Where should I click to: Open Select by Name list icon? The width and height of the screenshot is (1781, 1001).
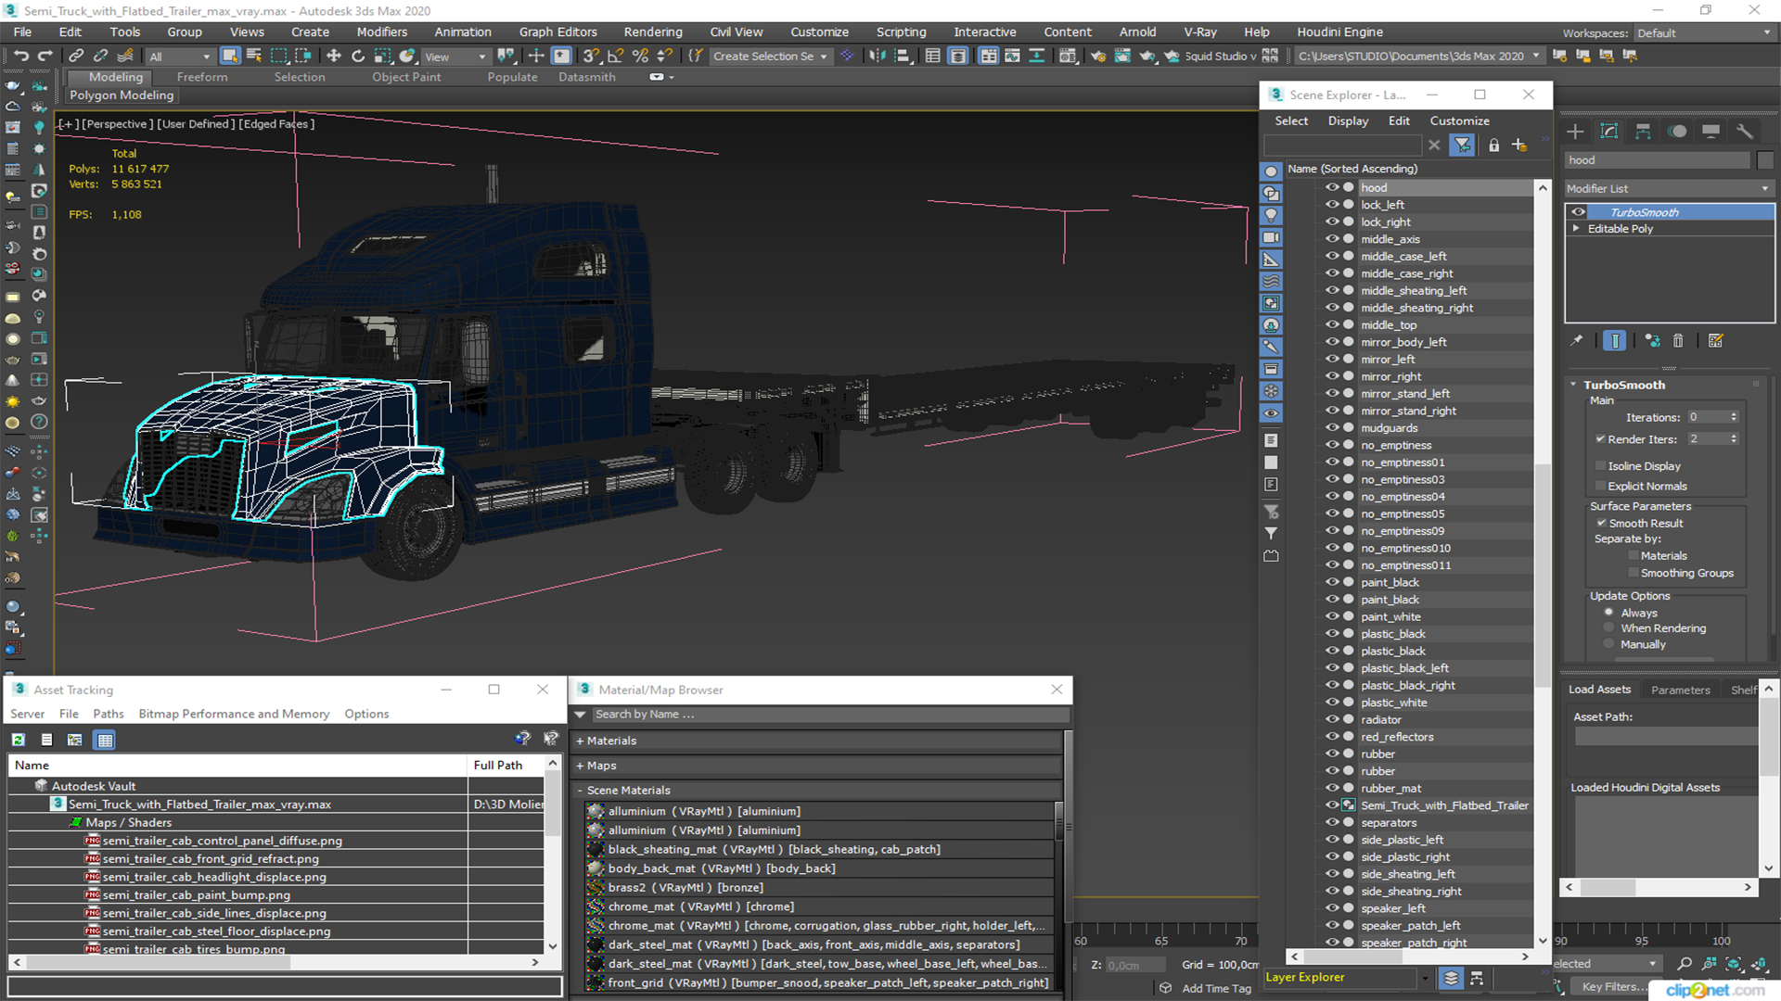pos(254,56)
